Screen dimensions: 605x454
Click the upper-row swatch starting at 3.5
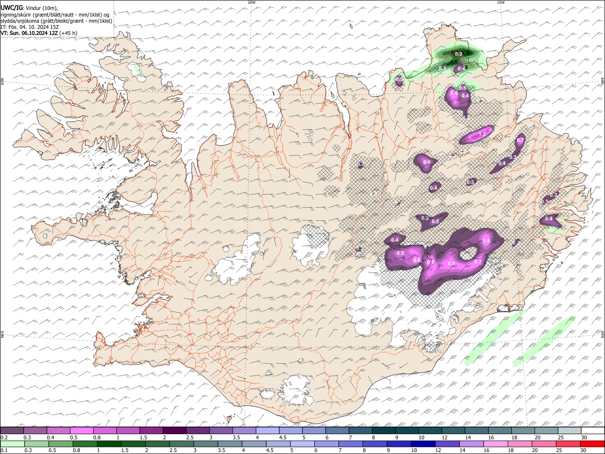pos(244,430)
